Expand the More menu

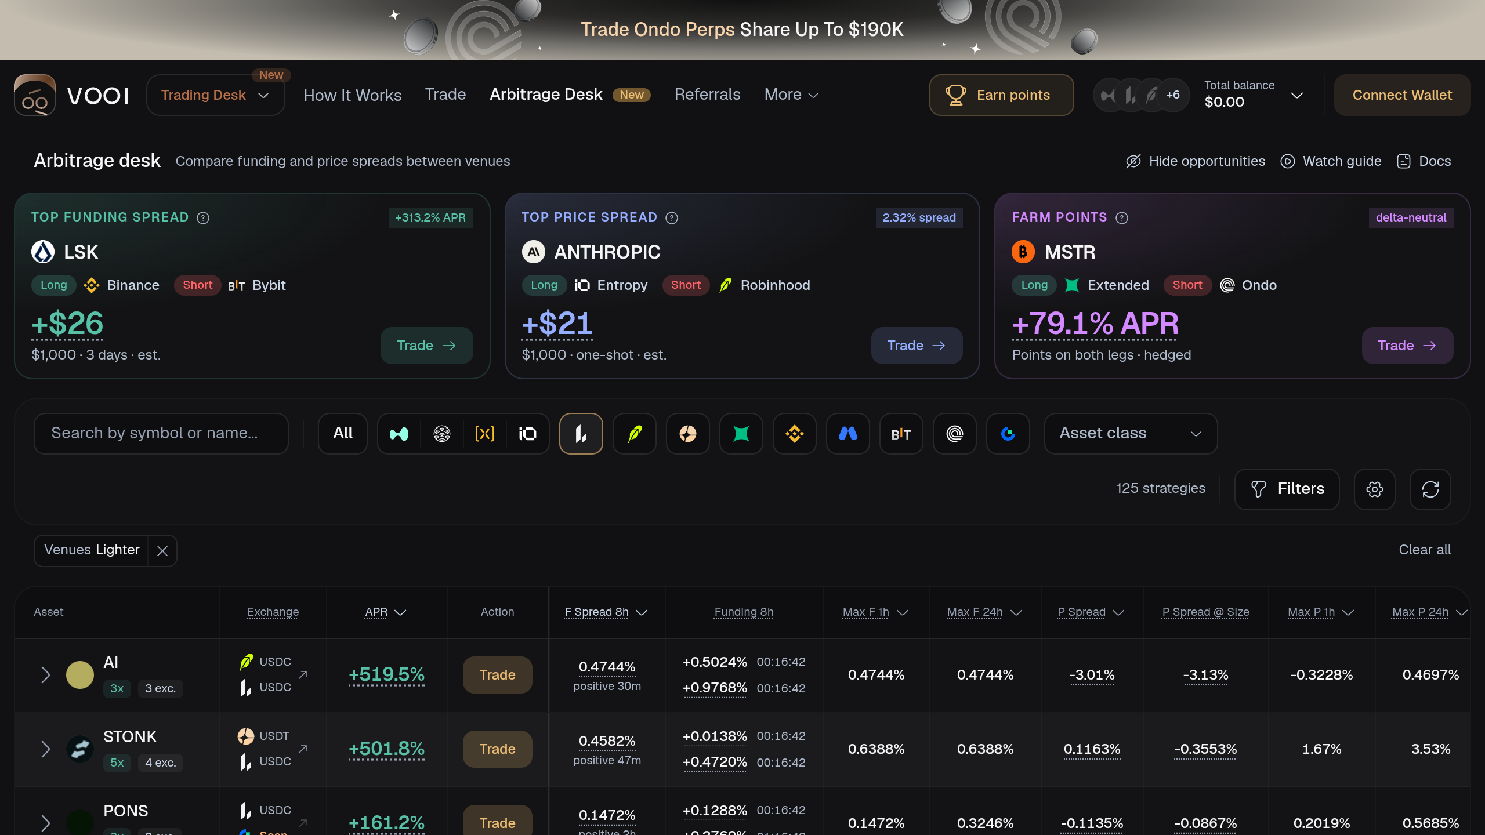pos(791,95)
